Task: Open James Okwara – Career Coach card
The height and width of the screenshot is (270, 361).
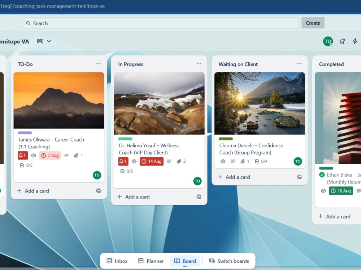Action: tap(51, 143)
